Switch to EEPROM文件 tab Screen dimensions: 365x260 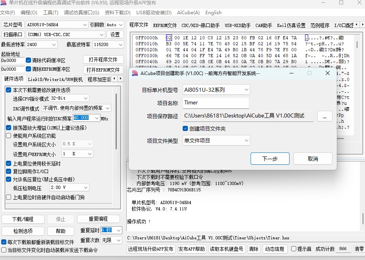(x=165, y=25)
